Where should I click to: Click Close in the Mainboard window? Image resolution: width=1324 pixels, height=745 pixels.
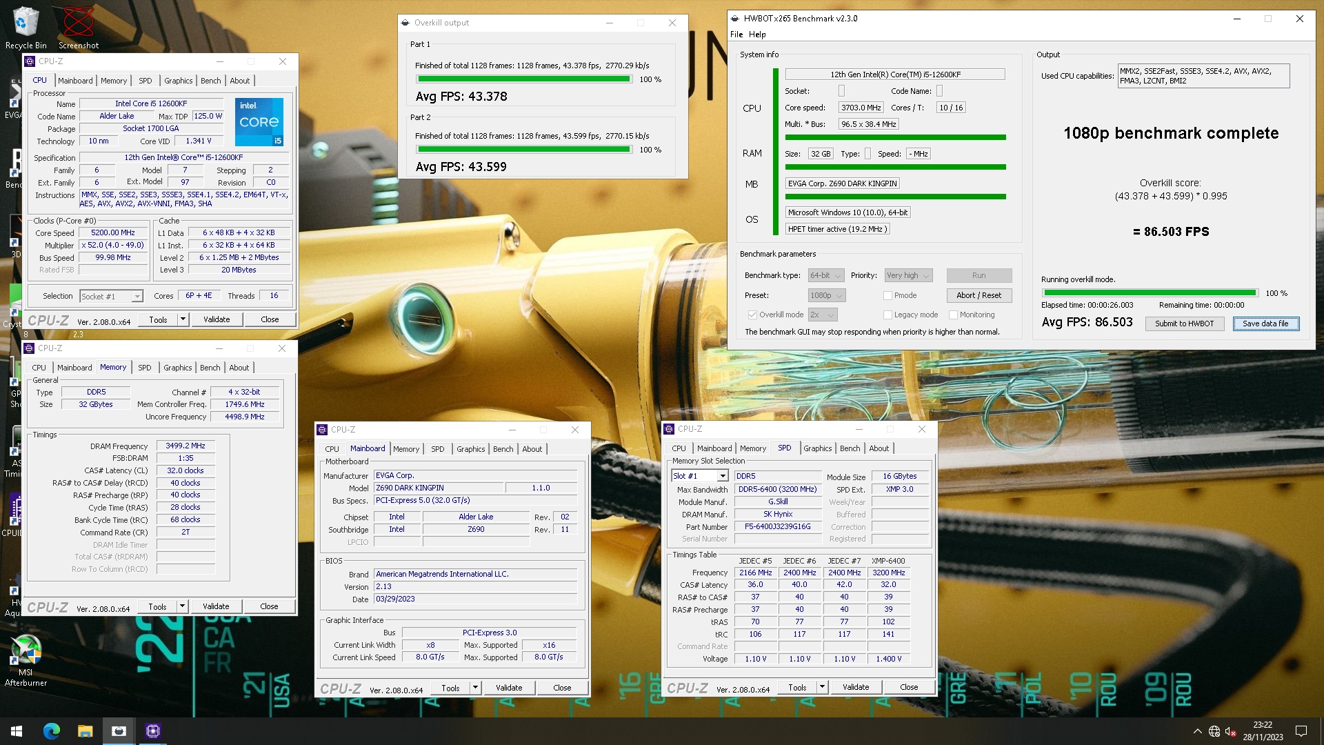click(x=562, y=688)
